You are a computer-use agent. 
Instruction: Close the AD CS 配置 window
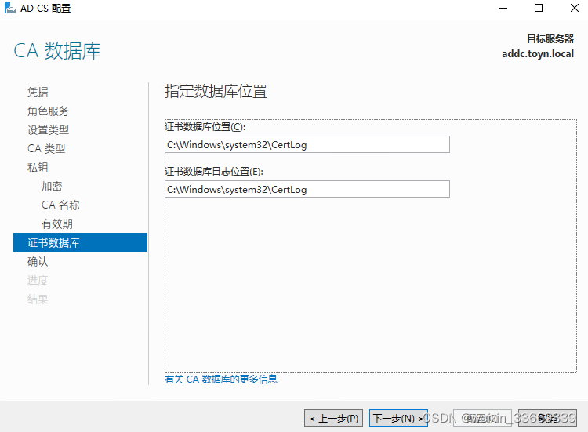(x=575, y=8)
